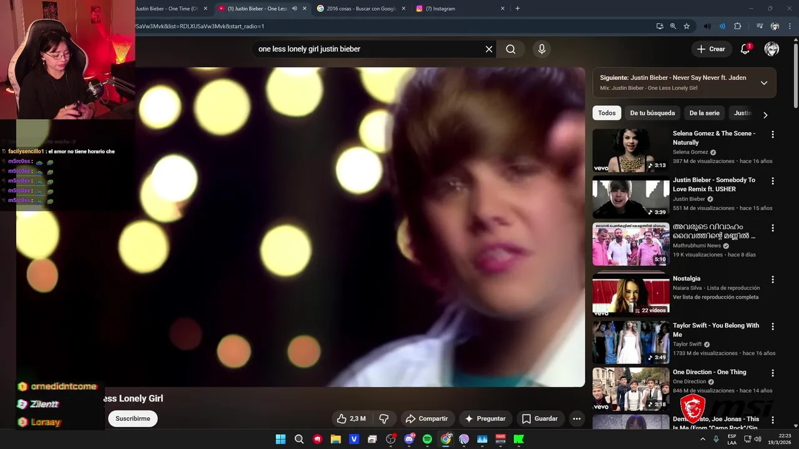Show hidden system tray icons

[702, 439]
